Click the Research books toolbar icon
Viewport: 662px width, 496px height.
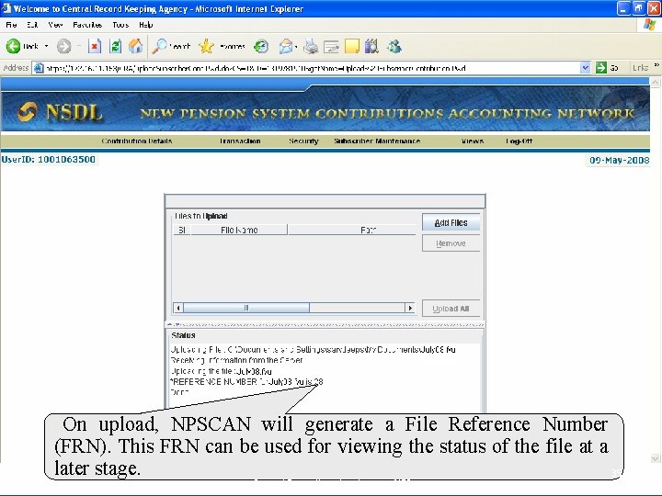(371, 46)
